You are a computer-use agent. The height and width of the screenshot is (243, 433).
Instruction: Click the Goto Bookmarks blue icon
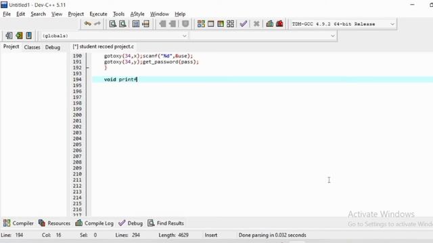28,36
